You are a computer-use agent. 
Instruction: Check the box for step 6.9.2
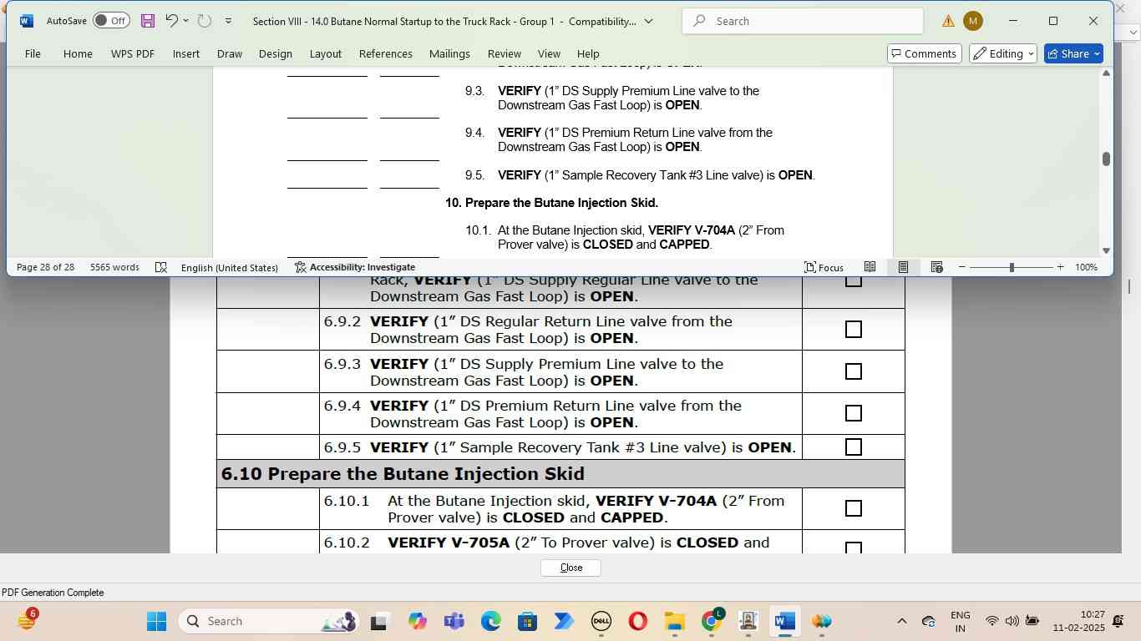click(x=853, y=330)
